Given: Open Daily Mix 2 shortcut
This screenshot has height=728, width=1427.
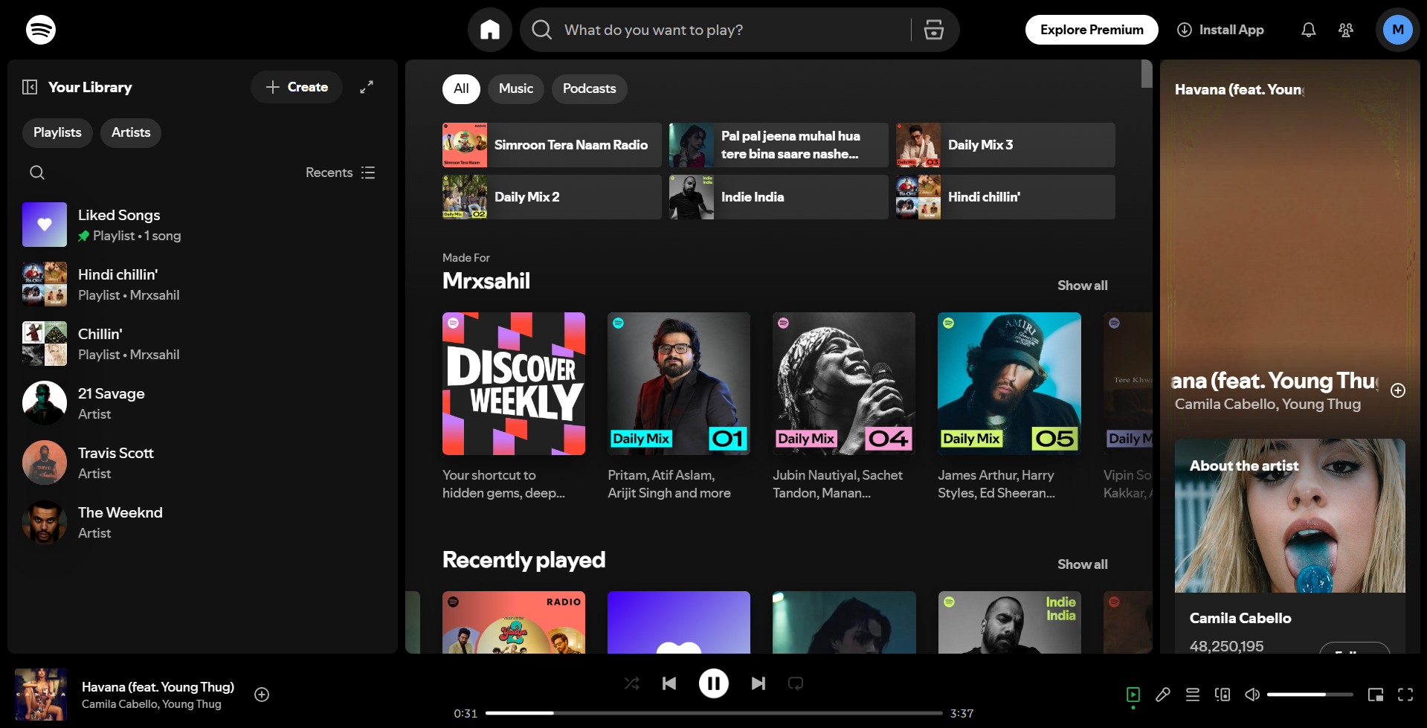Looking at the screenshot, I should 552,197.
